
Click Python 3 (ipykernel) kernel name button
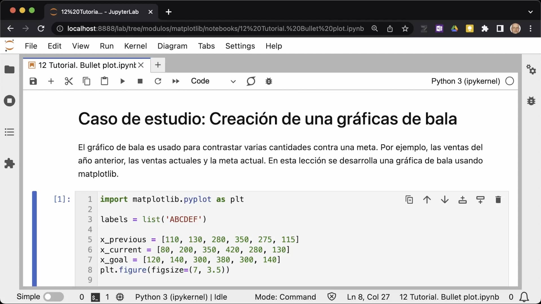coord(465,81)
